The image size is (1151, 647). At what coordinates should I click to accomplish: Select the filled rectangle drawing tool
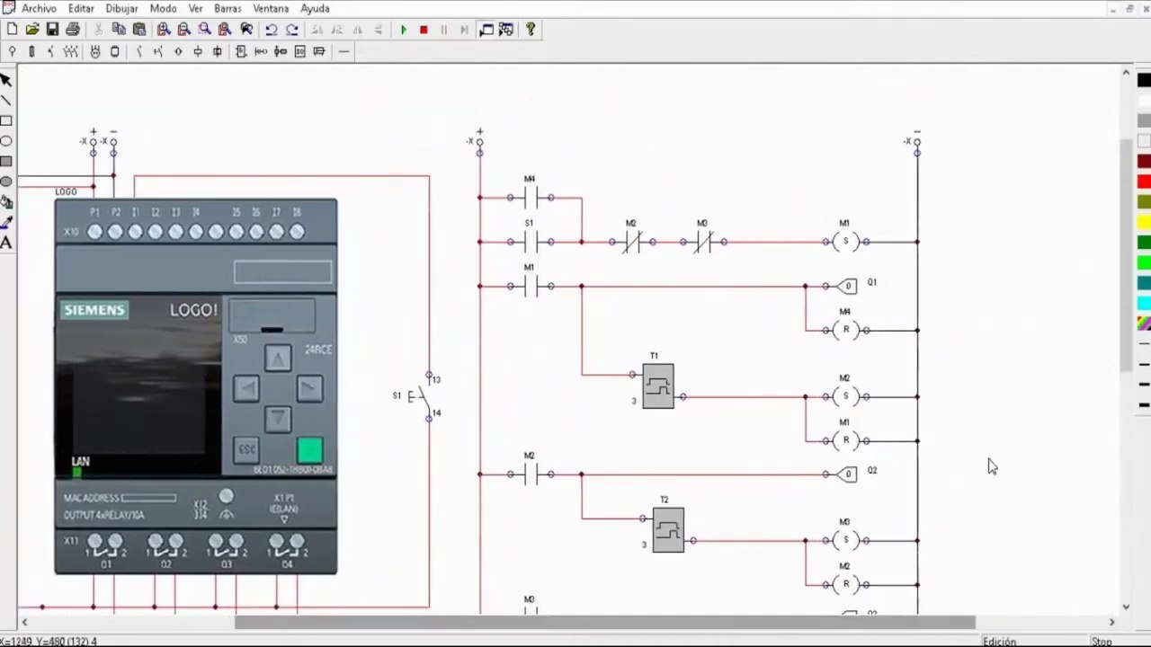(6, 162)
